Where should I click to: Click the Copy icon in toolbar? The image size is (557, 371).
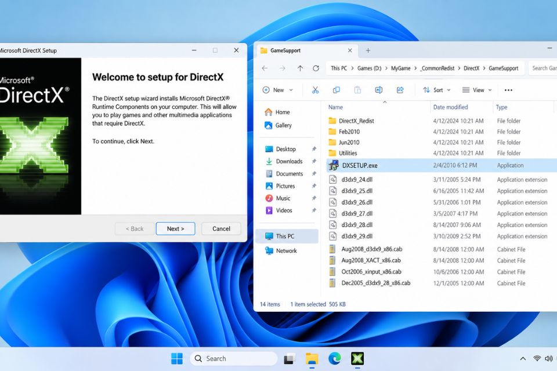tap(336, 90)
